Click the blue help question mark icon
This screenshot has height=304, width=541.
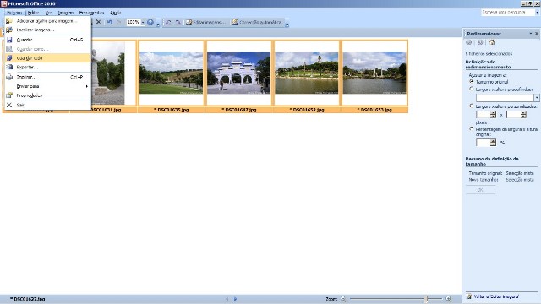[150, 22]
